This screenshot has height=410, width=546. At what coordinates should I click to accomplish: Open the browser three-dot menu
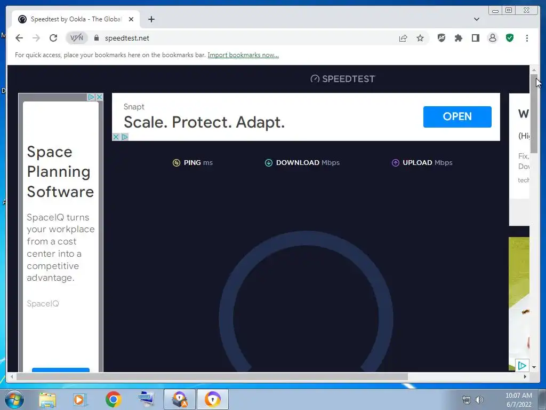pos(527,38)
